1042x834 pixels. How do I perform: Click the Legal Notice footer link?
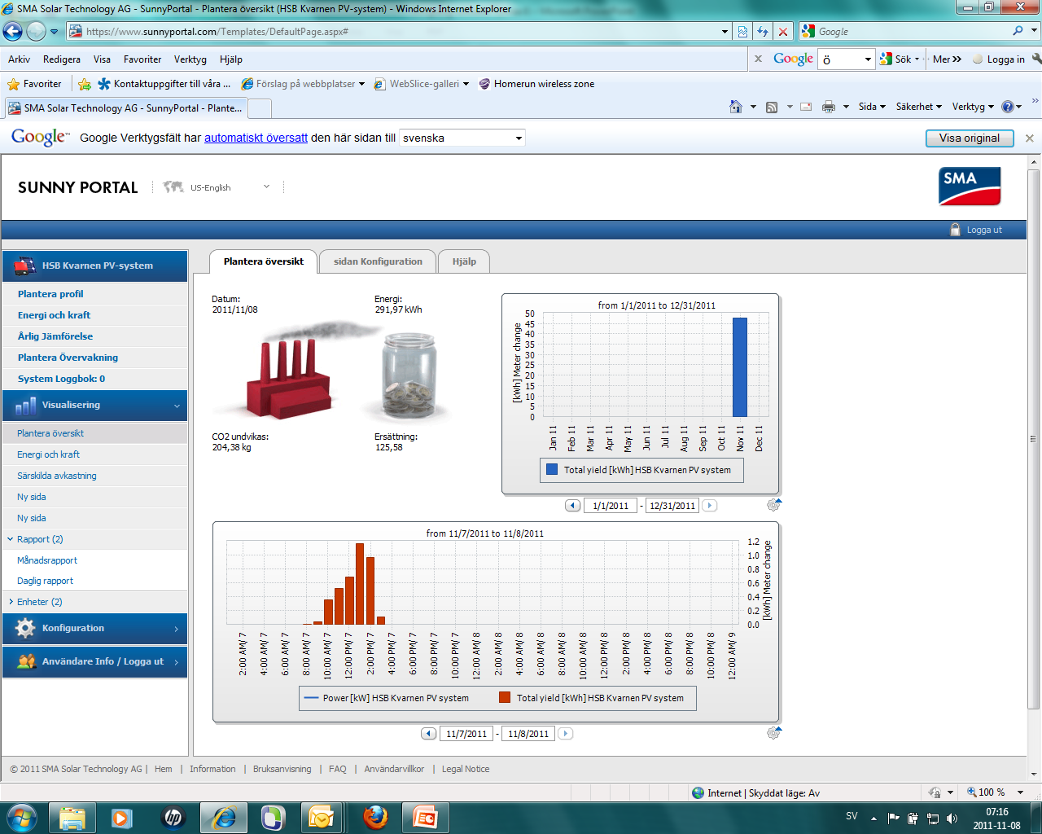pyautogui.click(x=466, y=769)
